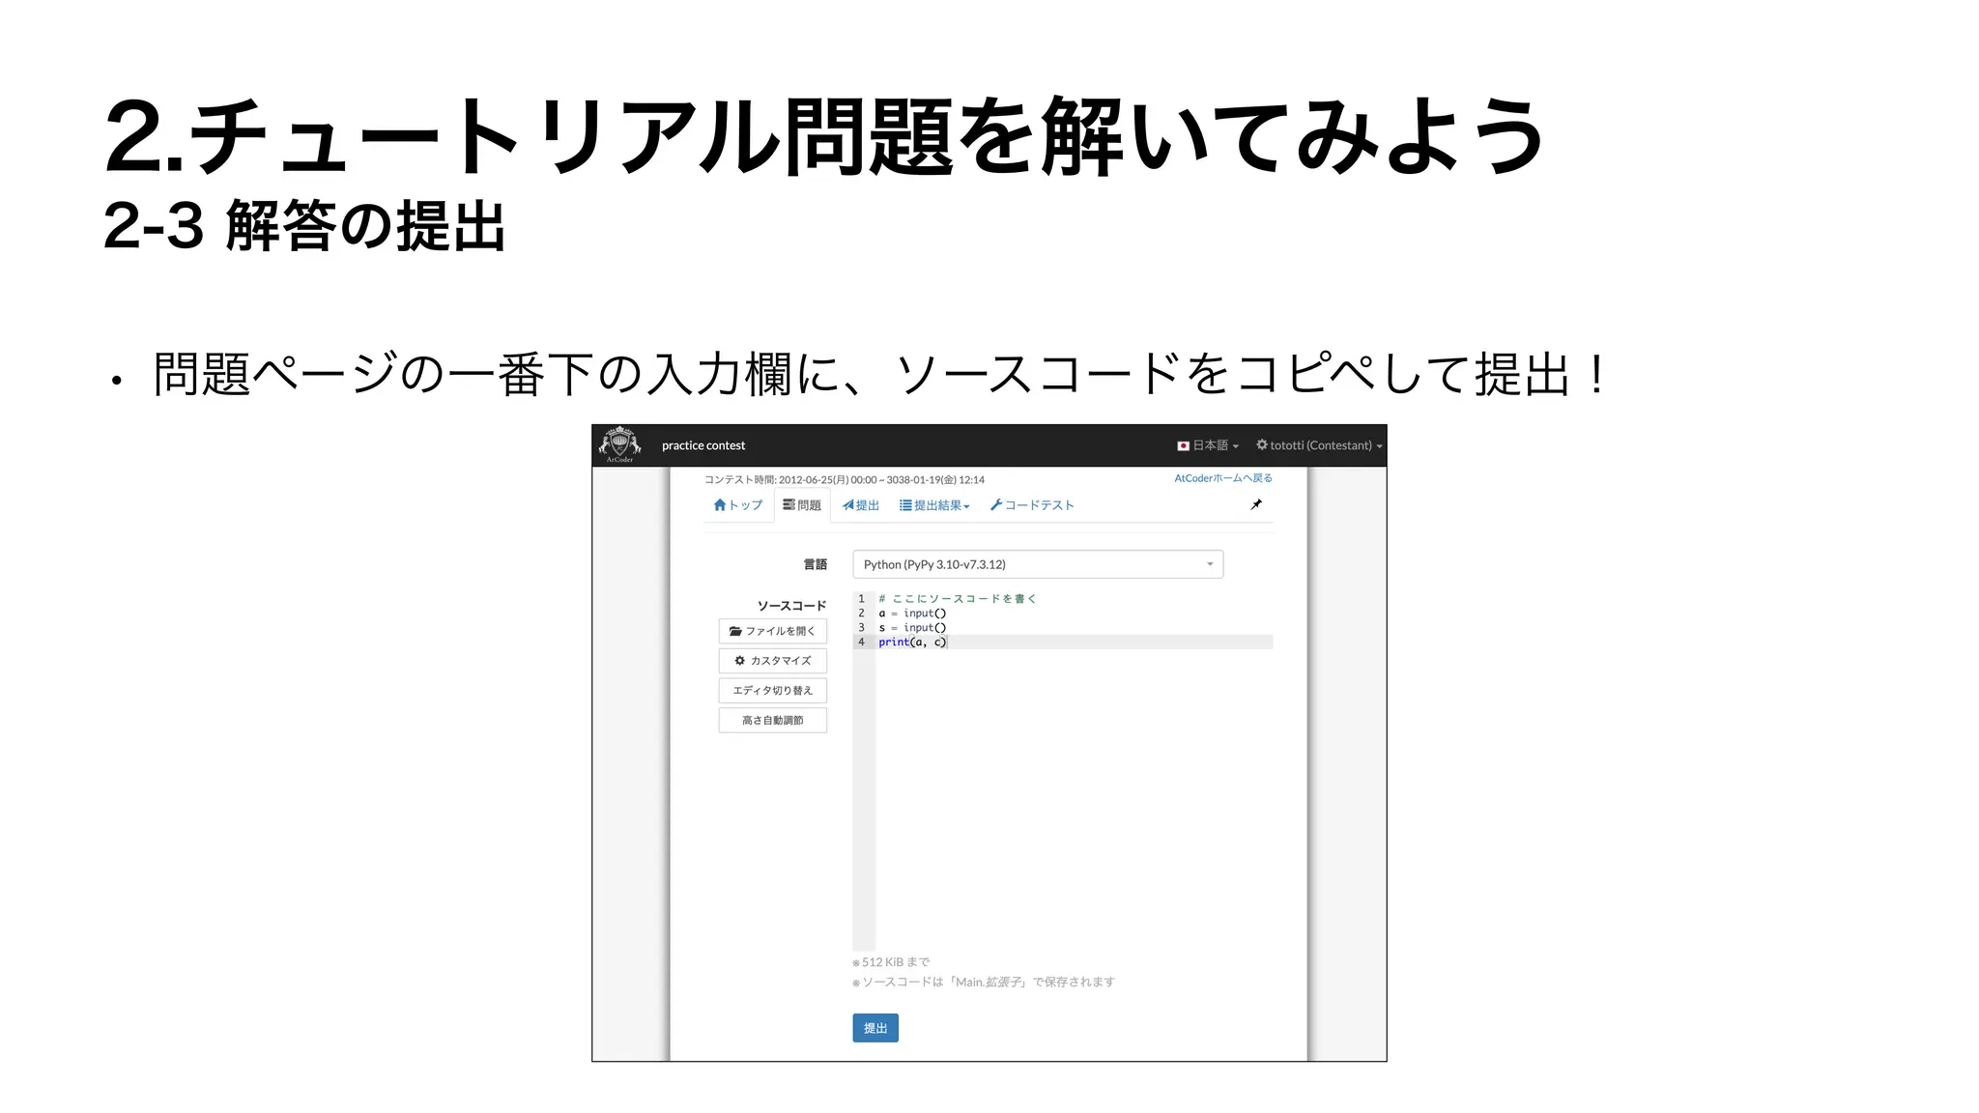Click the blue 提出 submit button
The image size is (1979, 1113).
[x=875, y=1028]
